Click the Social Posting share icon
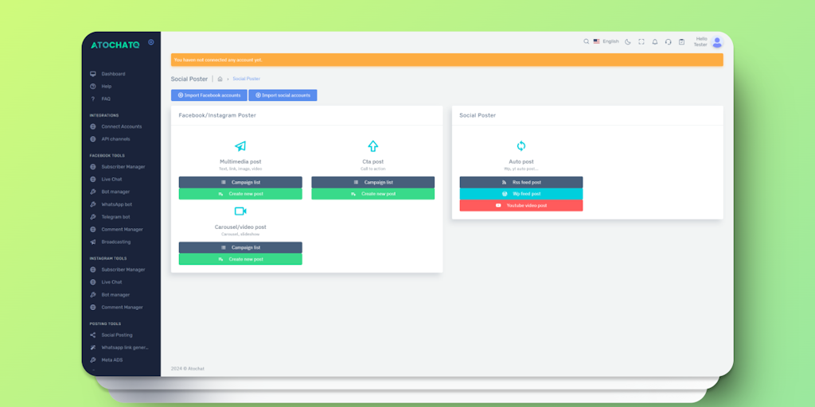 pyautogui.click(x=92, y=335)
